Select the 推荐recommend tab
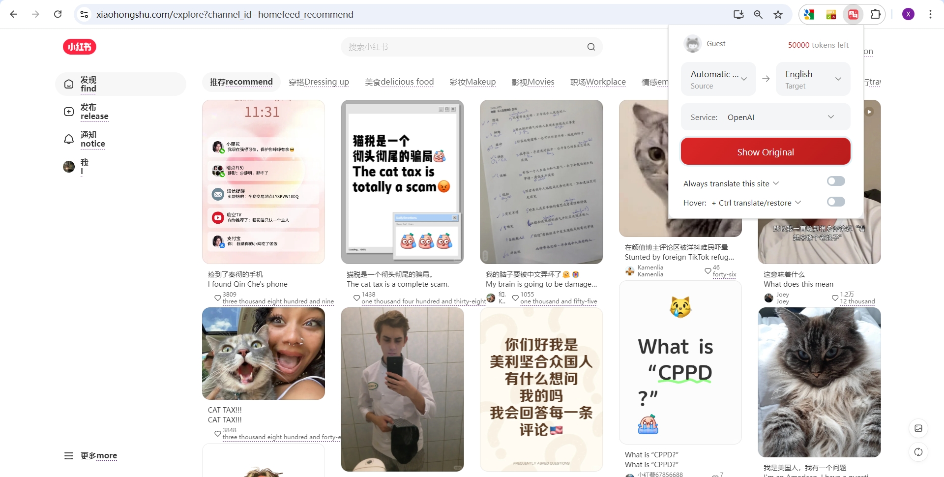Viewport: 944px width, 477px height. (x=241, y=82)
